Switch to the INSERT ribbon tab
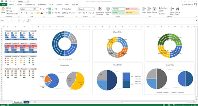 point(20,5)
